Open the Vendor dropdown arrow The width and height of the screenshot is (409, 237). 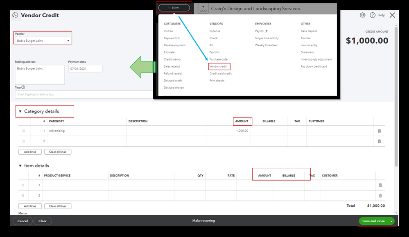(x=68, y=41)
